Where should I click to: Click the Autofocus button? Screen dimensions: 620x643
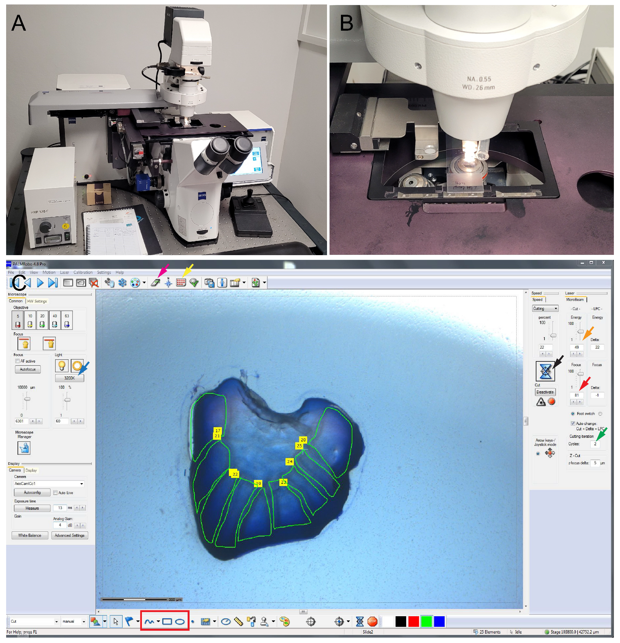28,369
